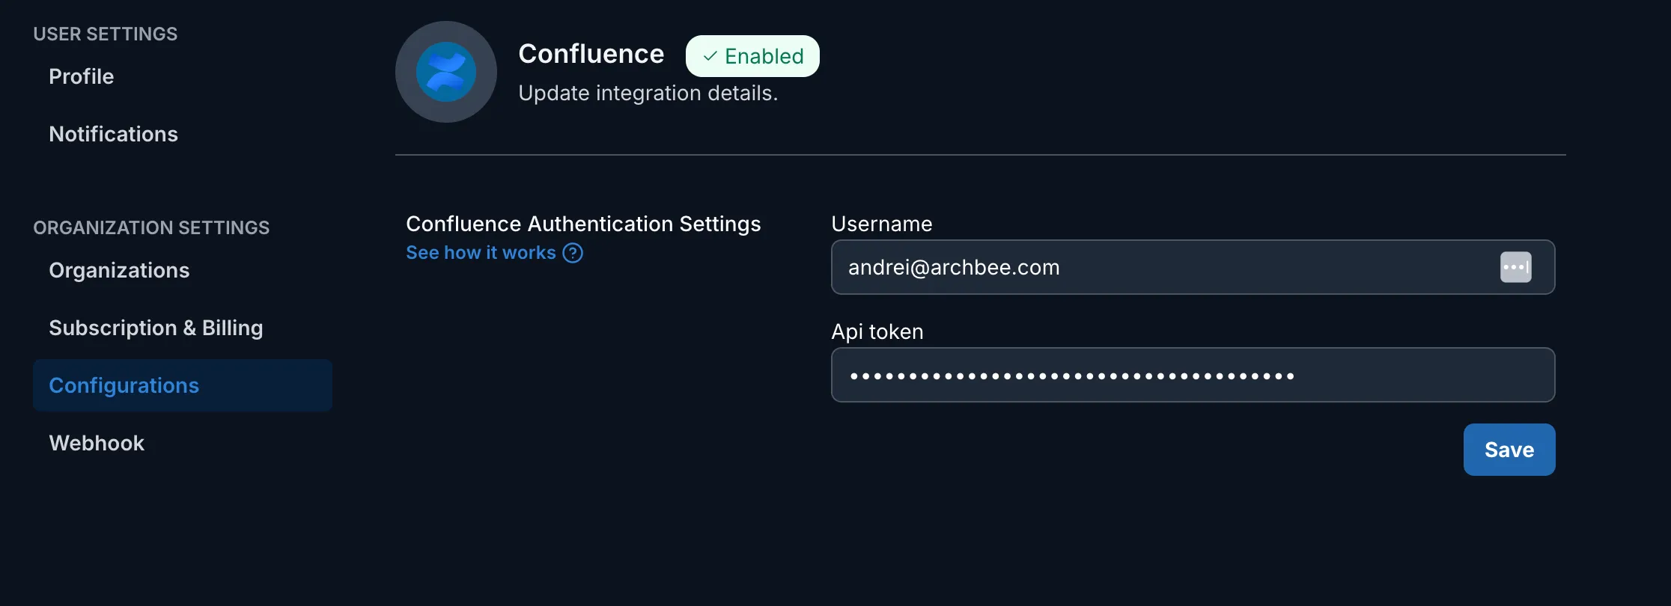This screenshot has width=1671, height=606.
Task: Click the password manager icon in Username field
Action: 1515,267
